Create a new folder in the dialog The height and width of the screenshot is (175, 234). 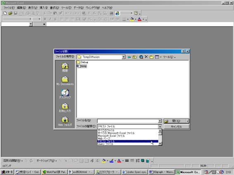(x=151, y=57)
